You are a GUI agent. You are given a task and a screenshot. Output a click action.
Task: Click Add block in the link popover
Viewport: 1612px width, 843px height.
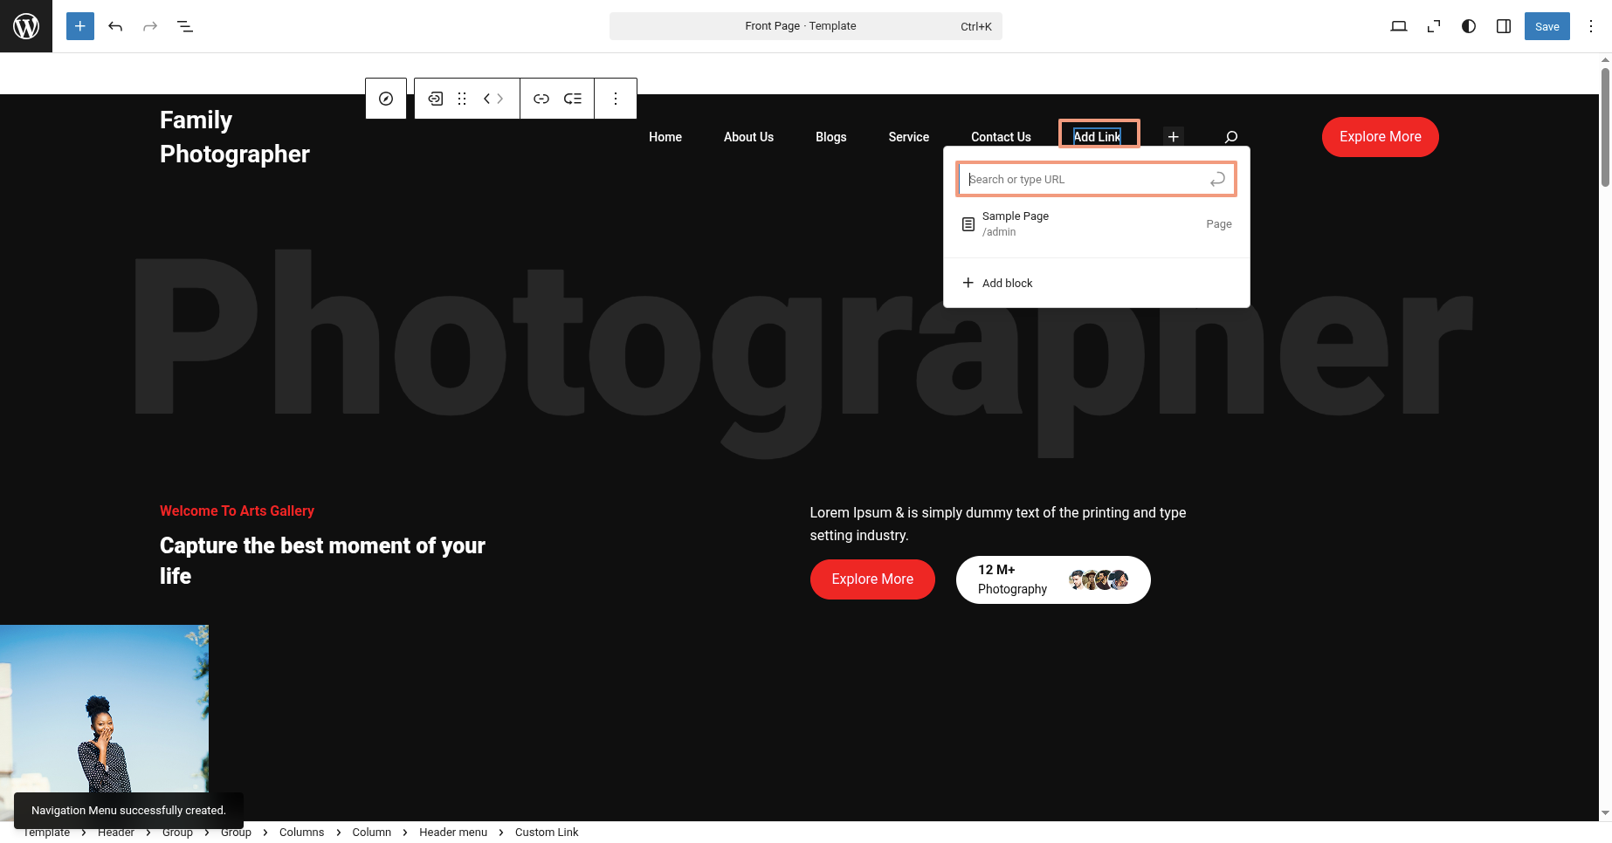point(1096,283)
